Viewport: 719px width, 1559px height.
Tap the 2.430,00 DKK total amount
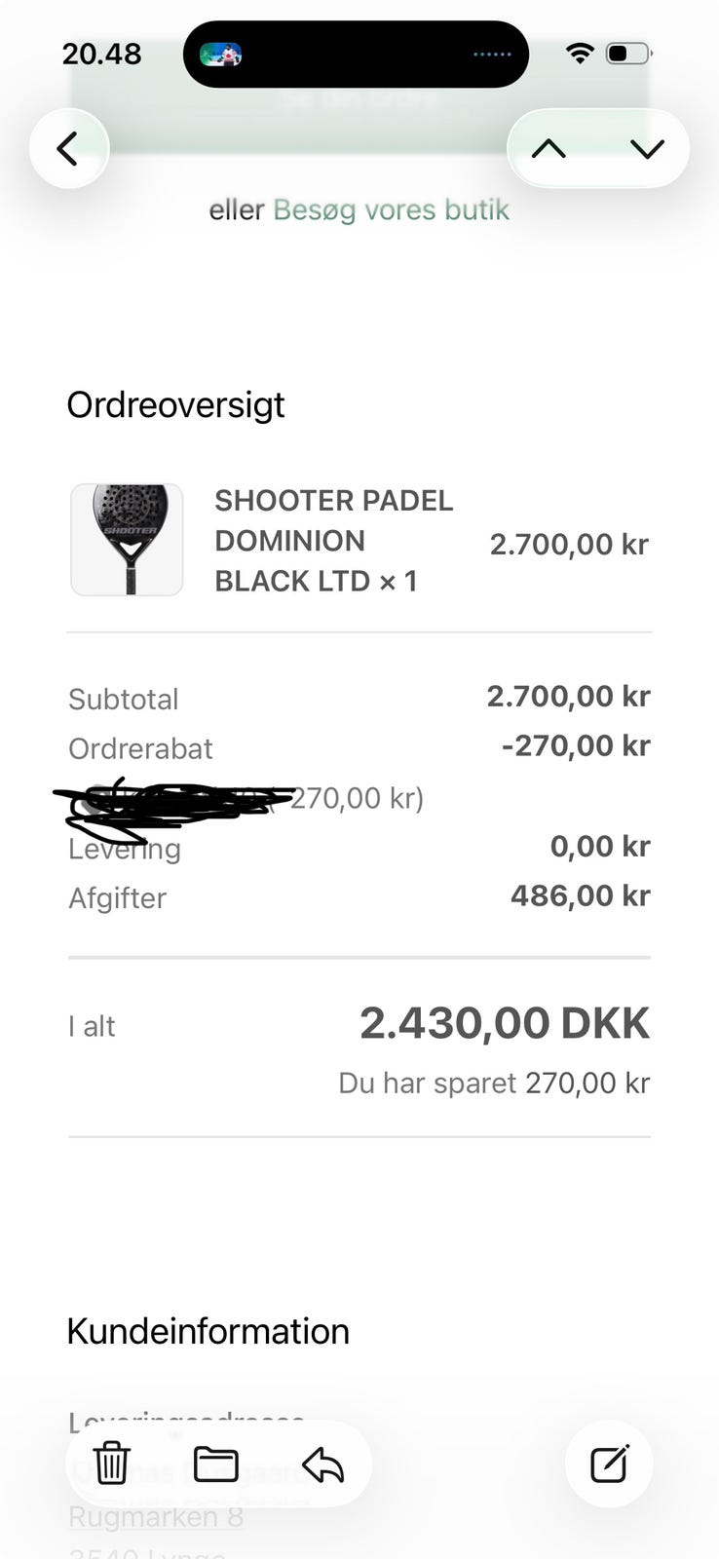pyautogui.click(x=504, y=1023)
